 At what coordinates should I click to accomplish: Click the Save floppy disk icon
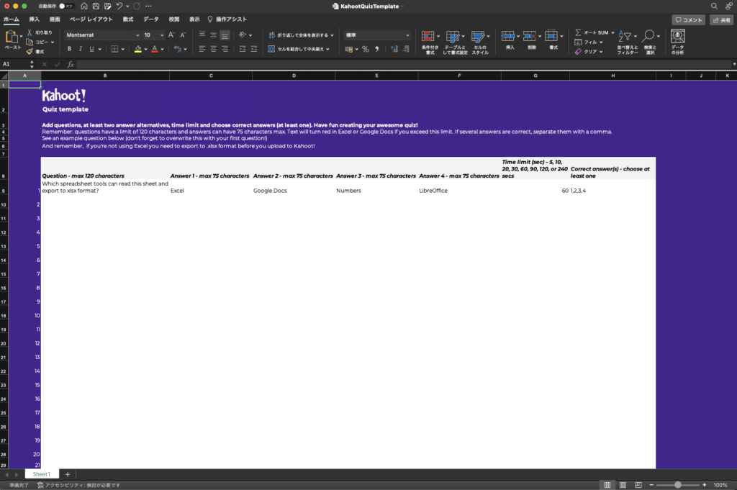(96, 6)
